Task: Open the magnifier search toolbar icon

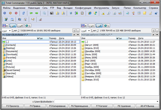Action: tap(44, 13)
